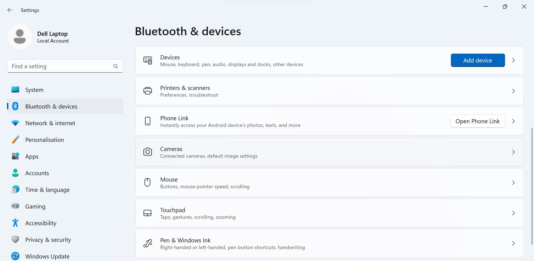Expand the Printers & scanners row chevron
The image size is (534, 261).
[513, 91]
